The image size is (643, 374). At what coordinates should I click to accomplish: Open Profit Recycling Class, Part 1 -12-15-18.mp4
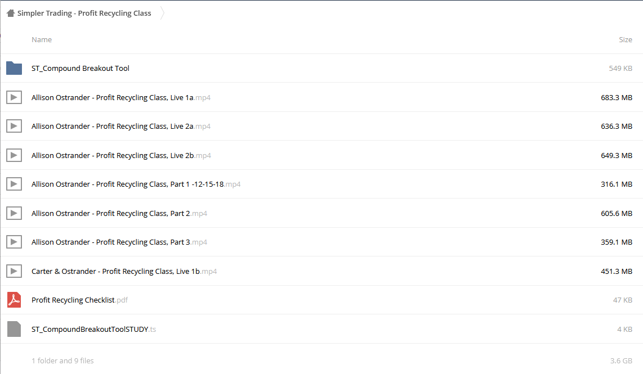[x=136, y=184]
